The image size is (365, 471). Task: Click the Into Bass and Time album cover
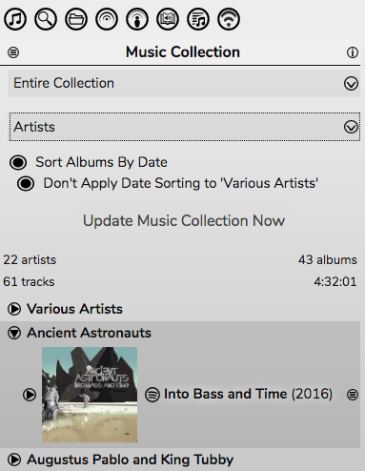pos(90,395)
